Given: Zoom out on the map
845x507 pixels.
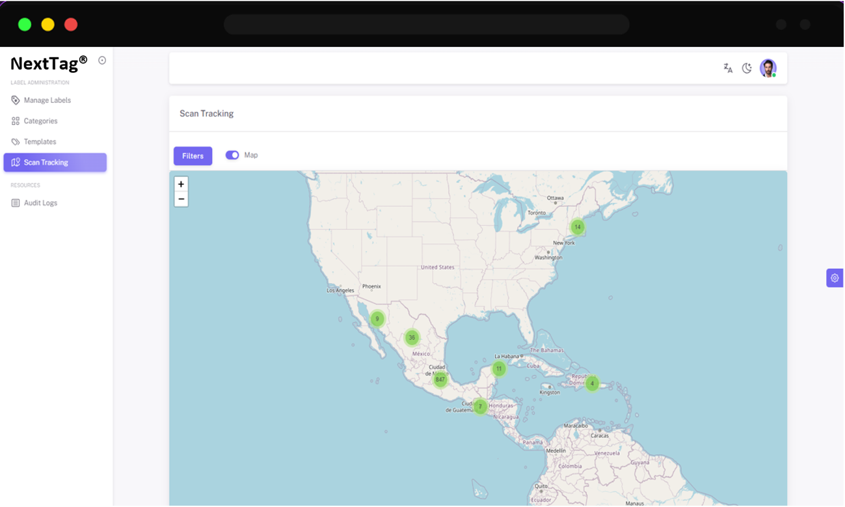Looking at the screenshot, I should (181, 199).
